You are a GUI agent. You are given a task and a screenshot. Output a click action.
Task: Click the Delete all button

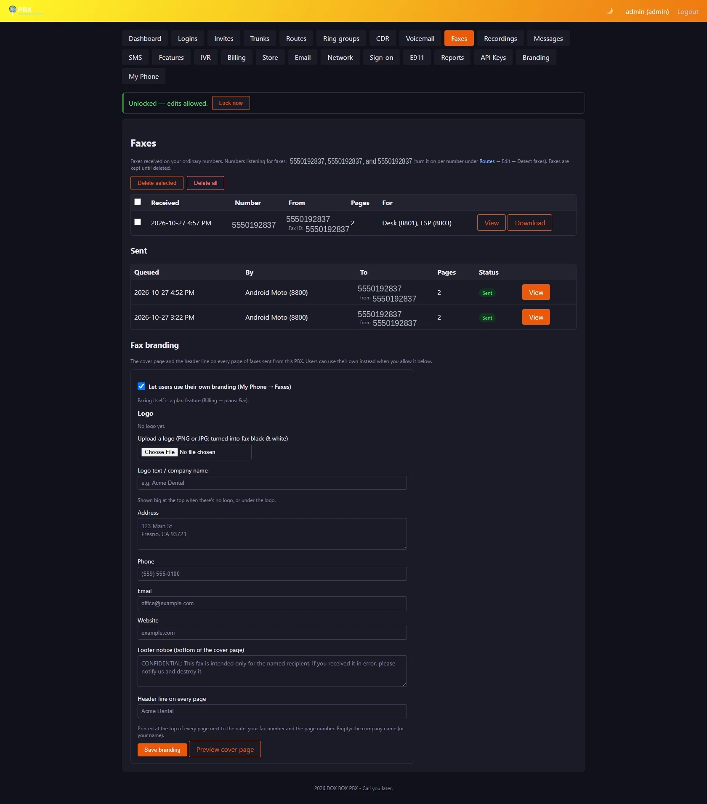205,183
